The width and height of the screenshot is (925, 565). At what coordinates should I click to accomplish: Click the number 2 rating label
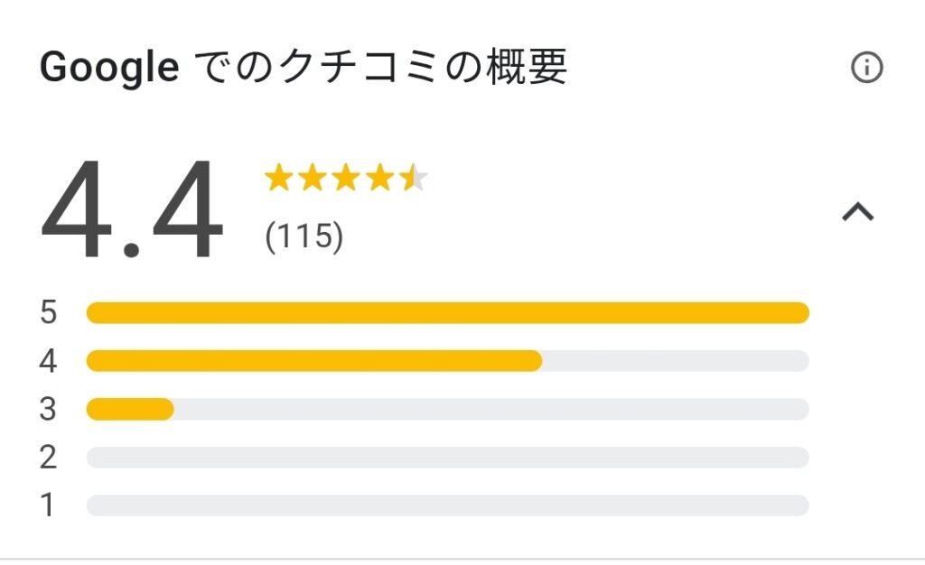click(x=49, y=458)
